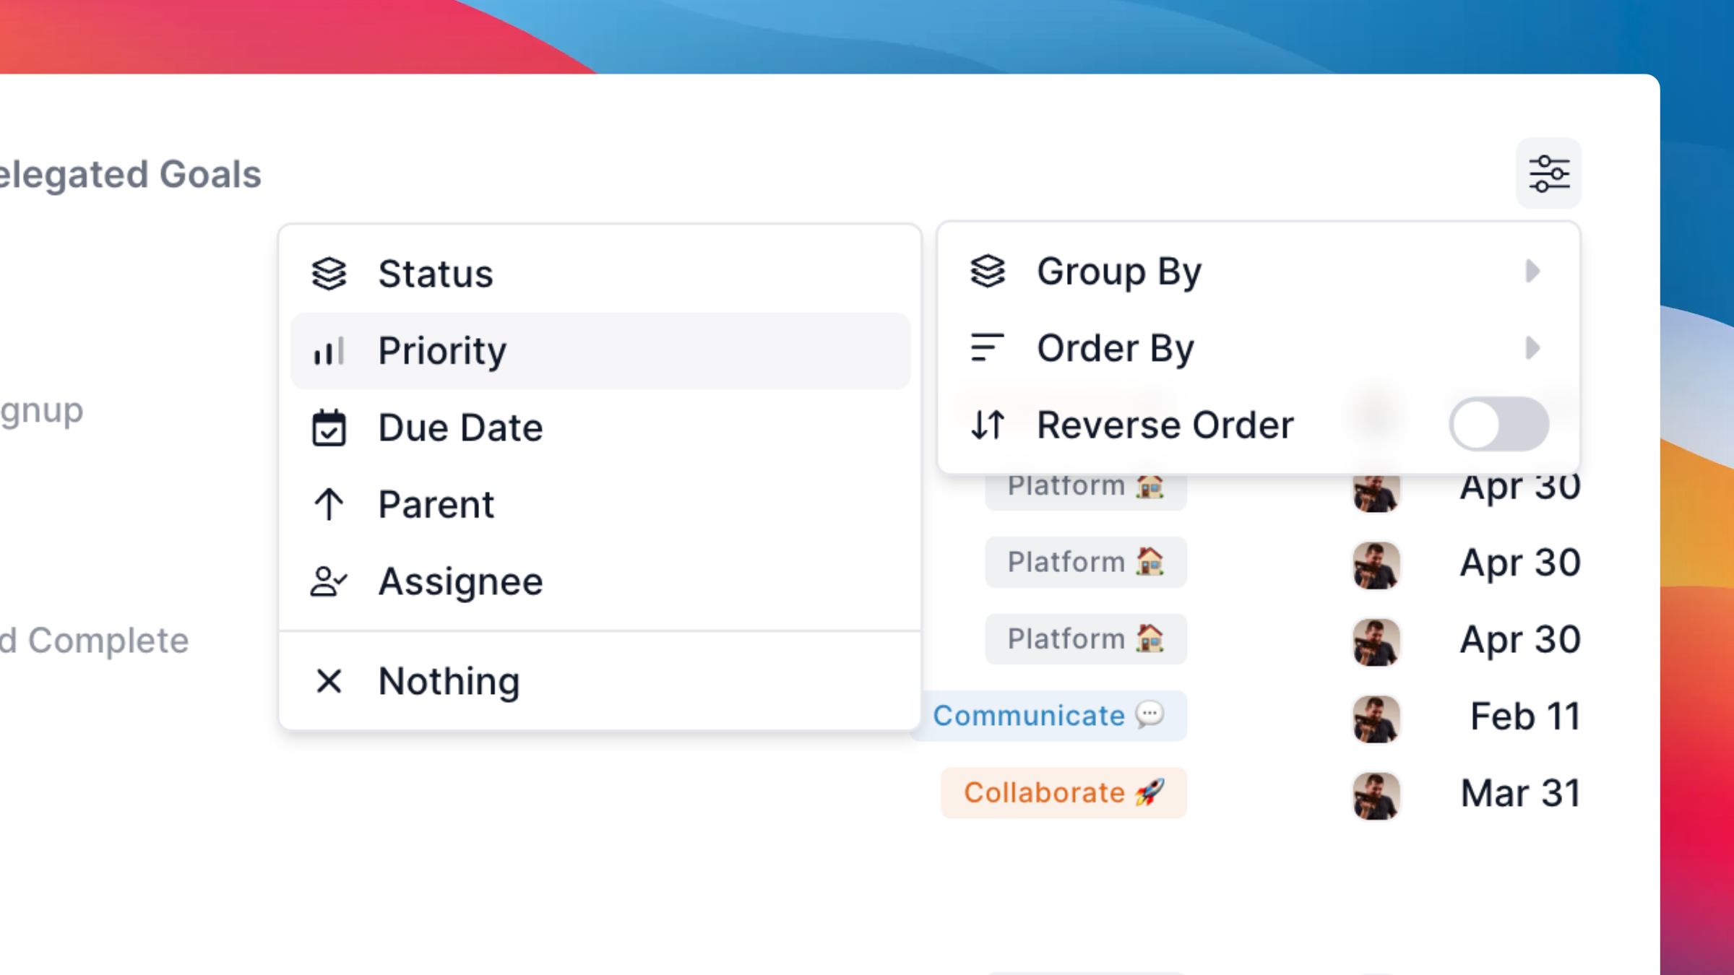1734x975 pixels.
Task: Click the Status grouping icon
Action: [x=329, y=272]
